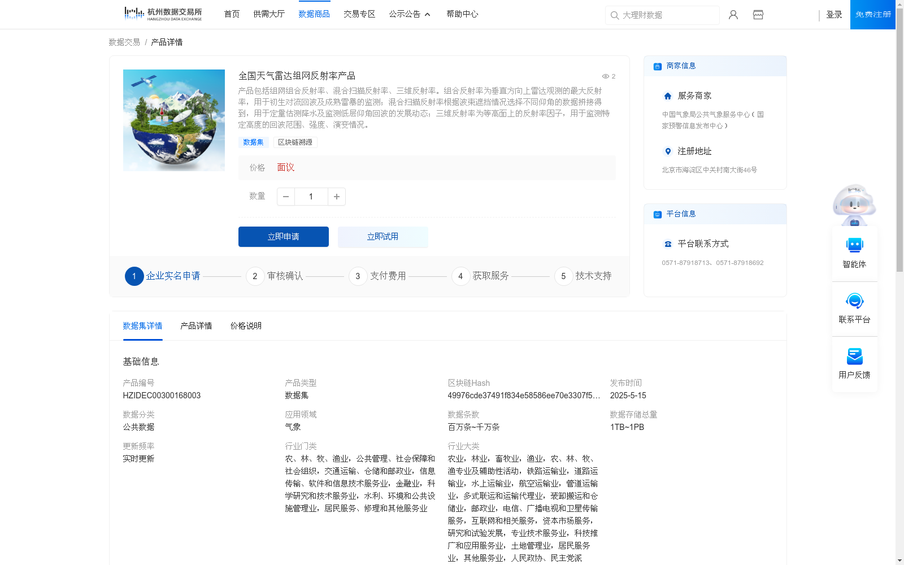
Task: Click the 立即试用 button
Action: click(383, 237)
